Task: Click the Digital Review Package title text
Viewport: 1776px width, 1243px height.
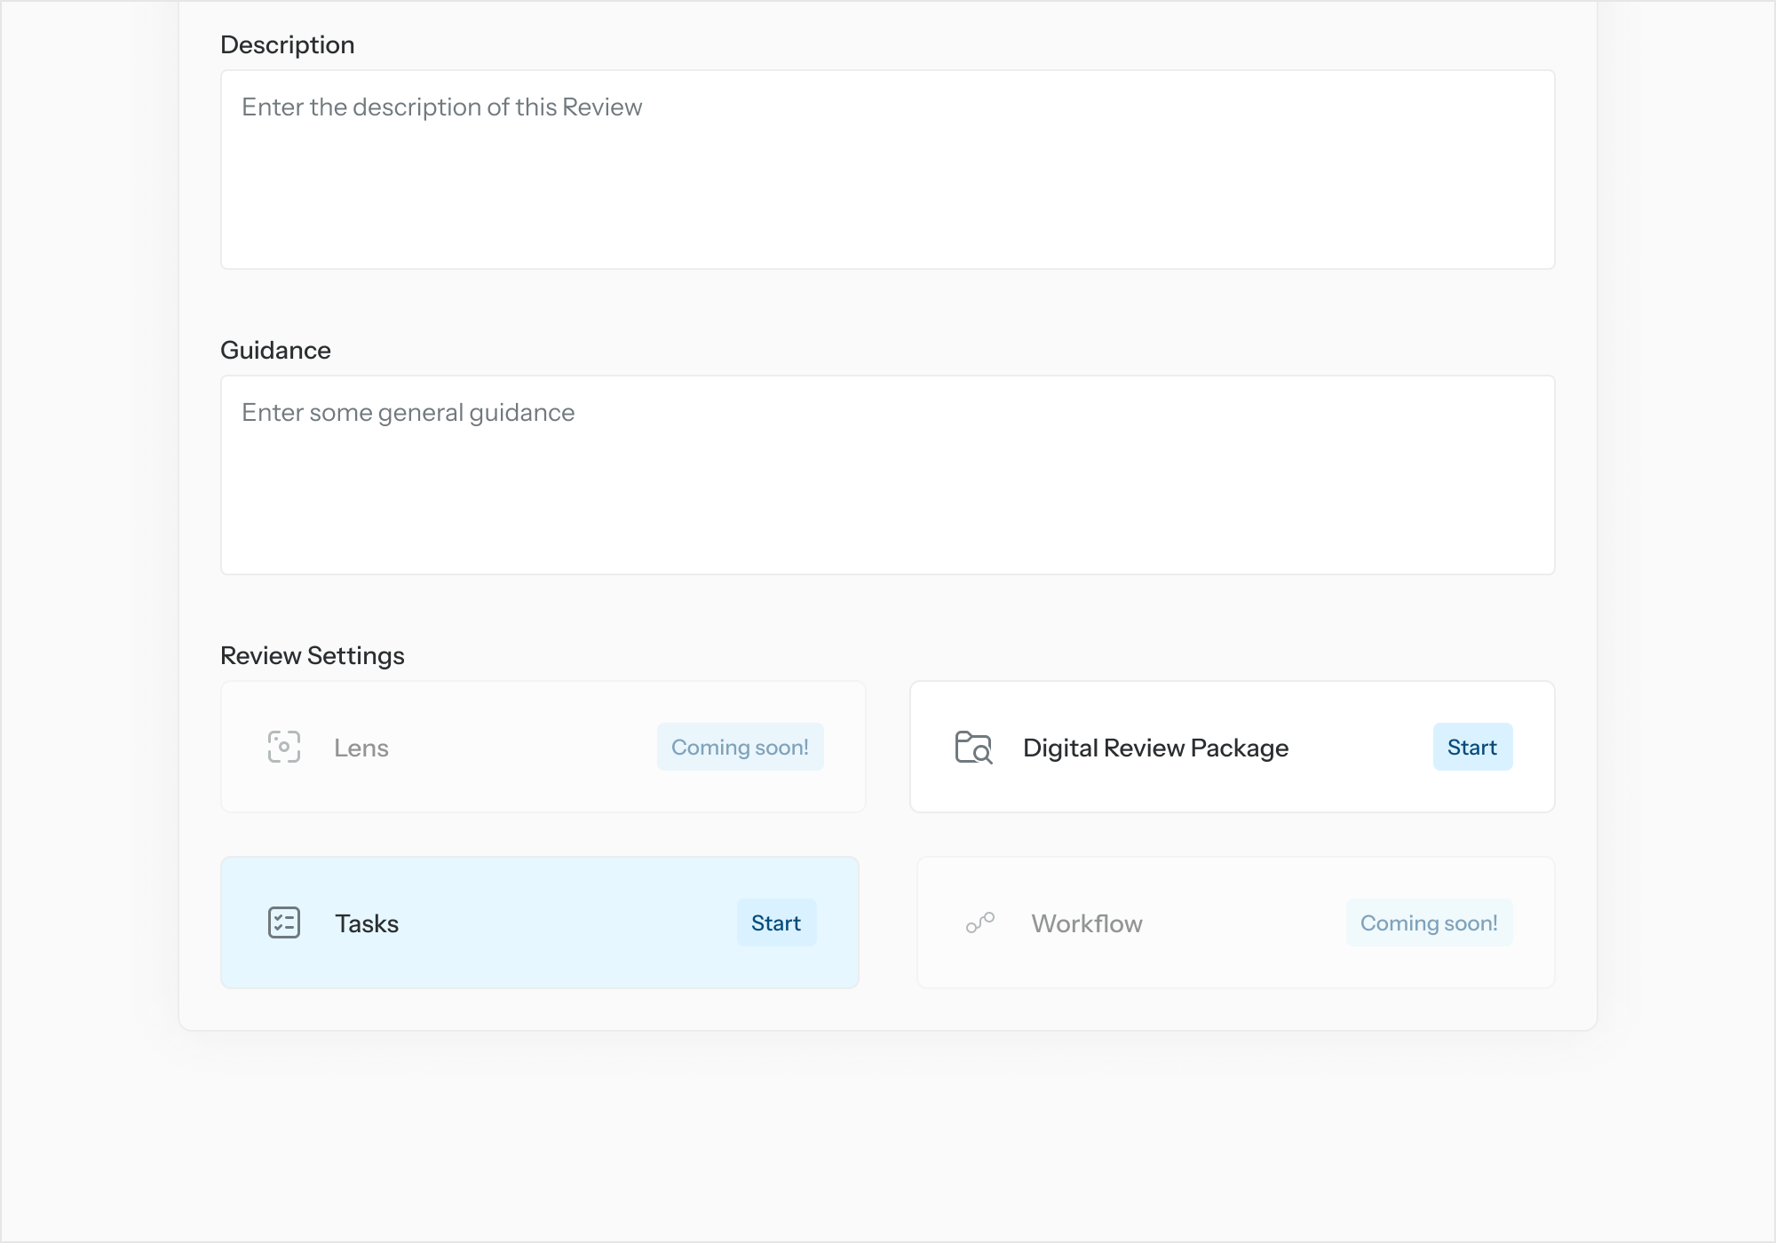Action: pos(1154,748)
